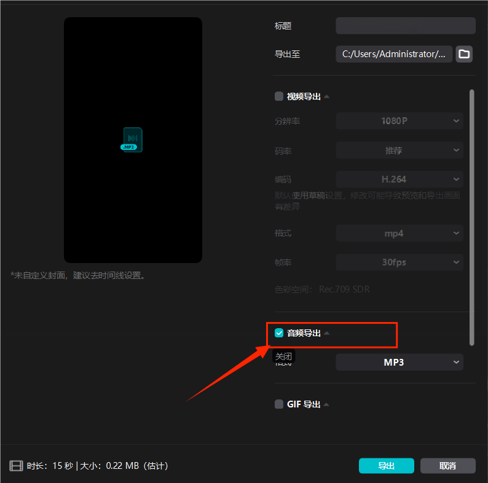
Task: Collapse the 音频导出 section arrow
Action: pos(327,333)
